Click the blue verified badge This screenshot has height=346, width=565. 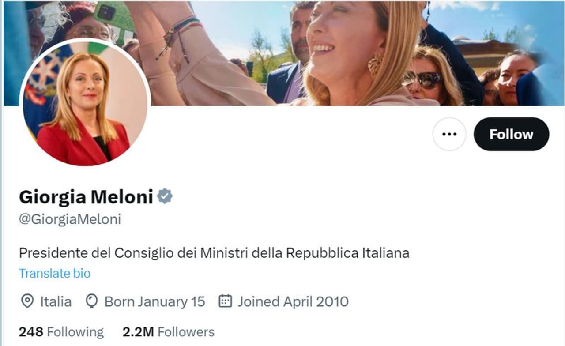(x=165, y=196)
